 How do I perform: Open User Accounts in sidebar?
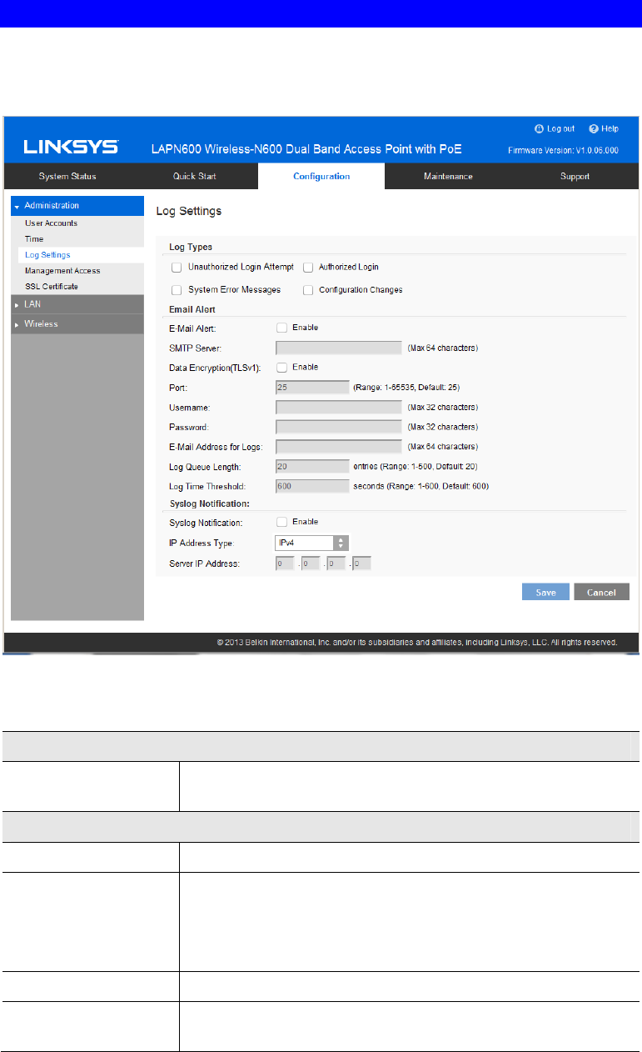tap(51, 223)
